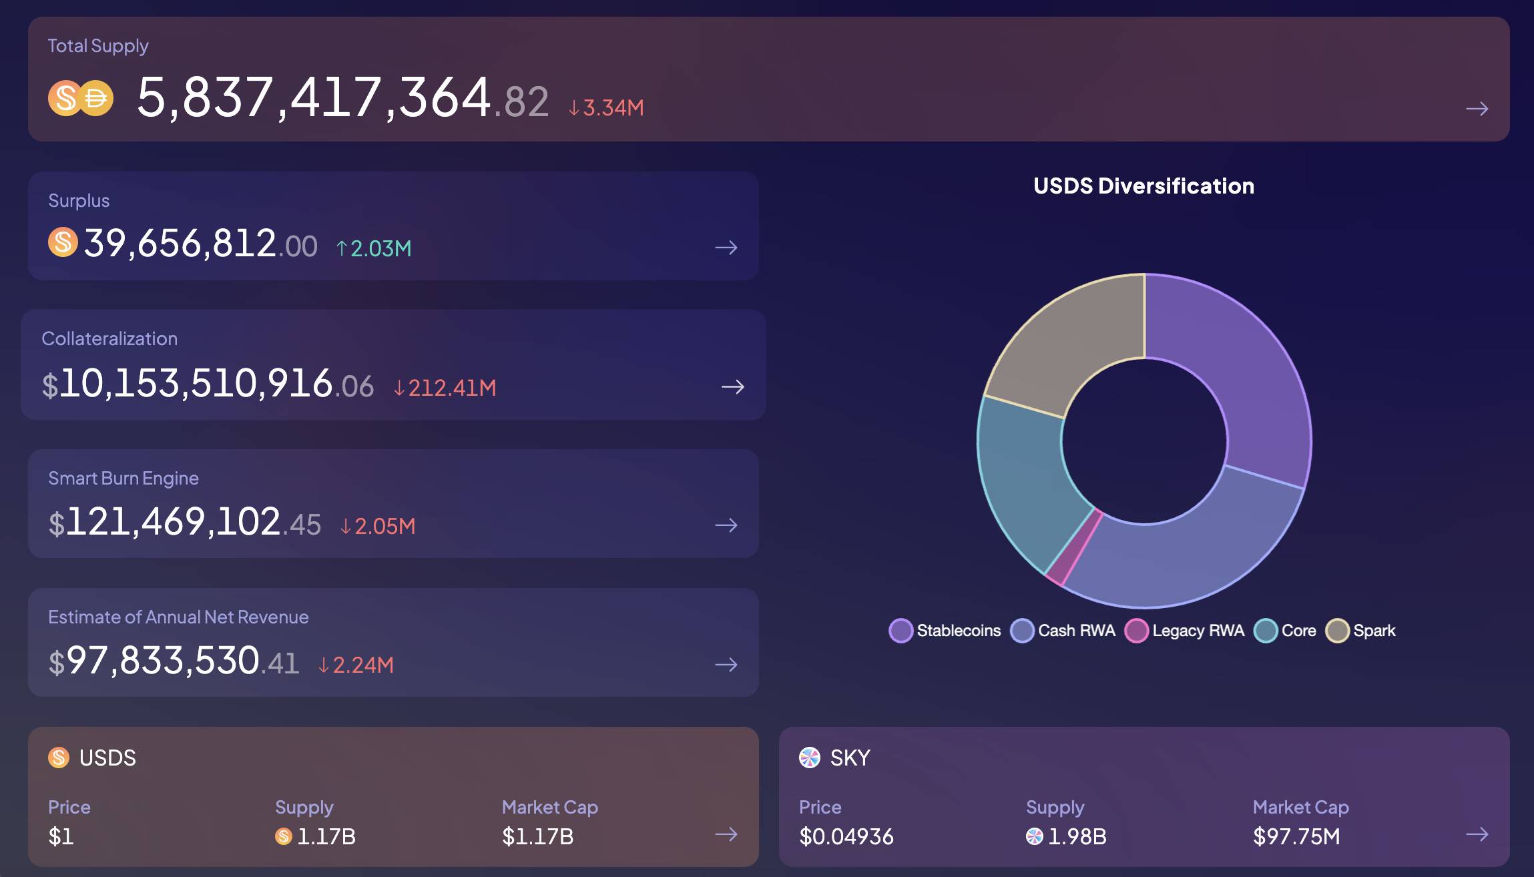Click Collateralization value $10,153,510,916.06
Image resolution: width=1534 pixels, height=877 pixels.
[x=208, y=384]
